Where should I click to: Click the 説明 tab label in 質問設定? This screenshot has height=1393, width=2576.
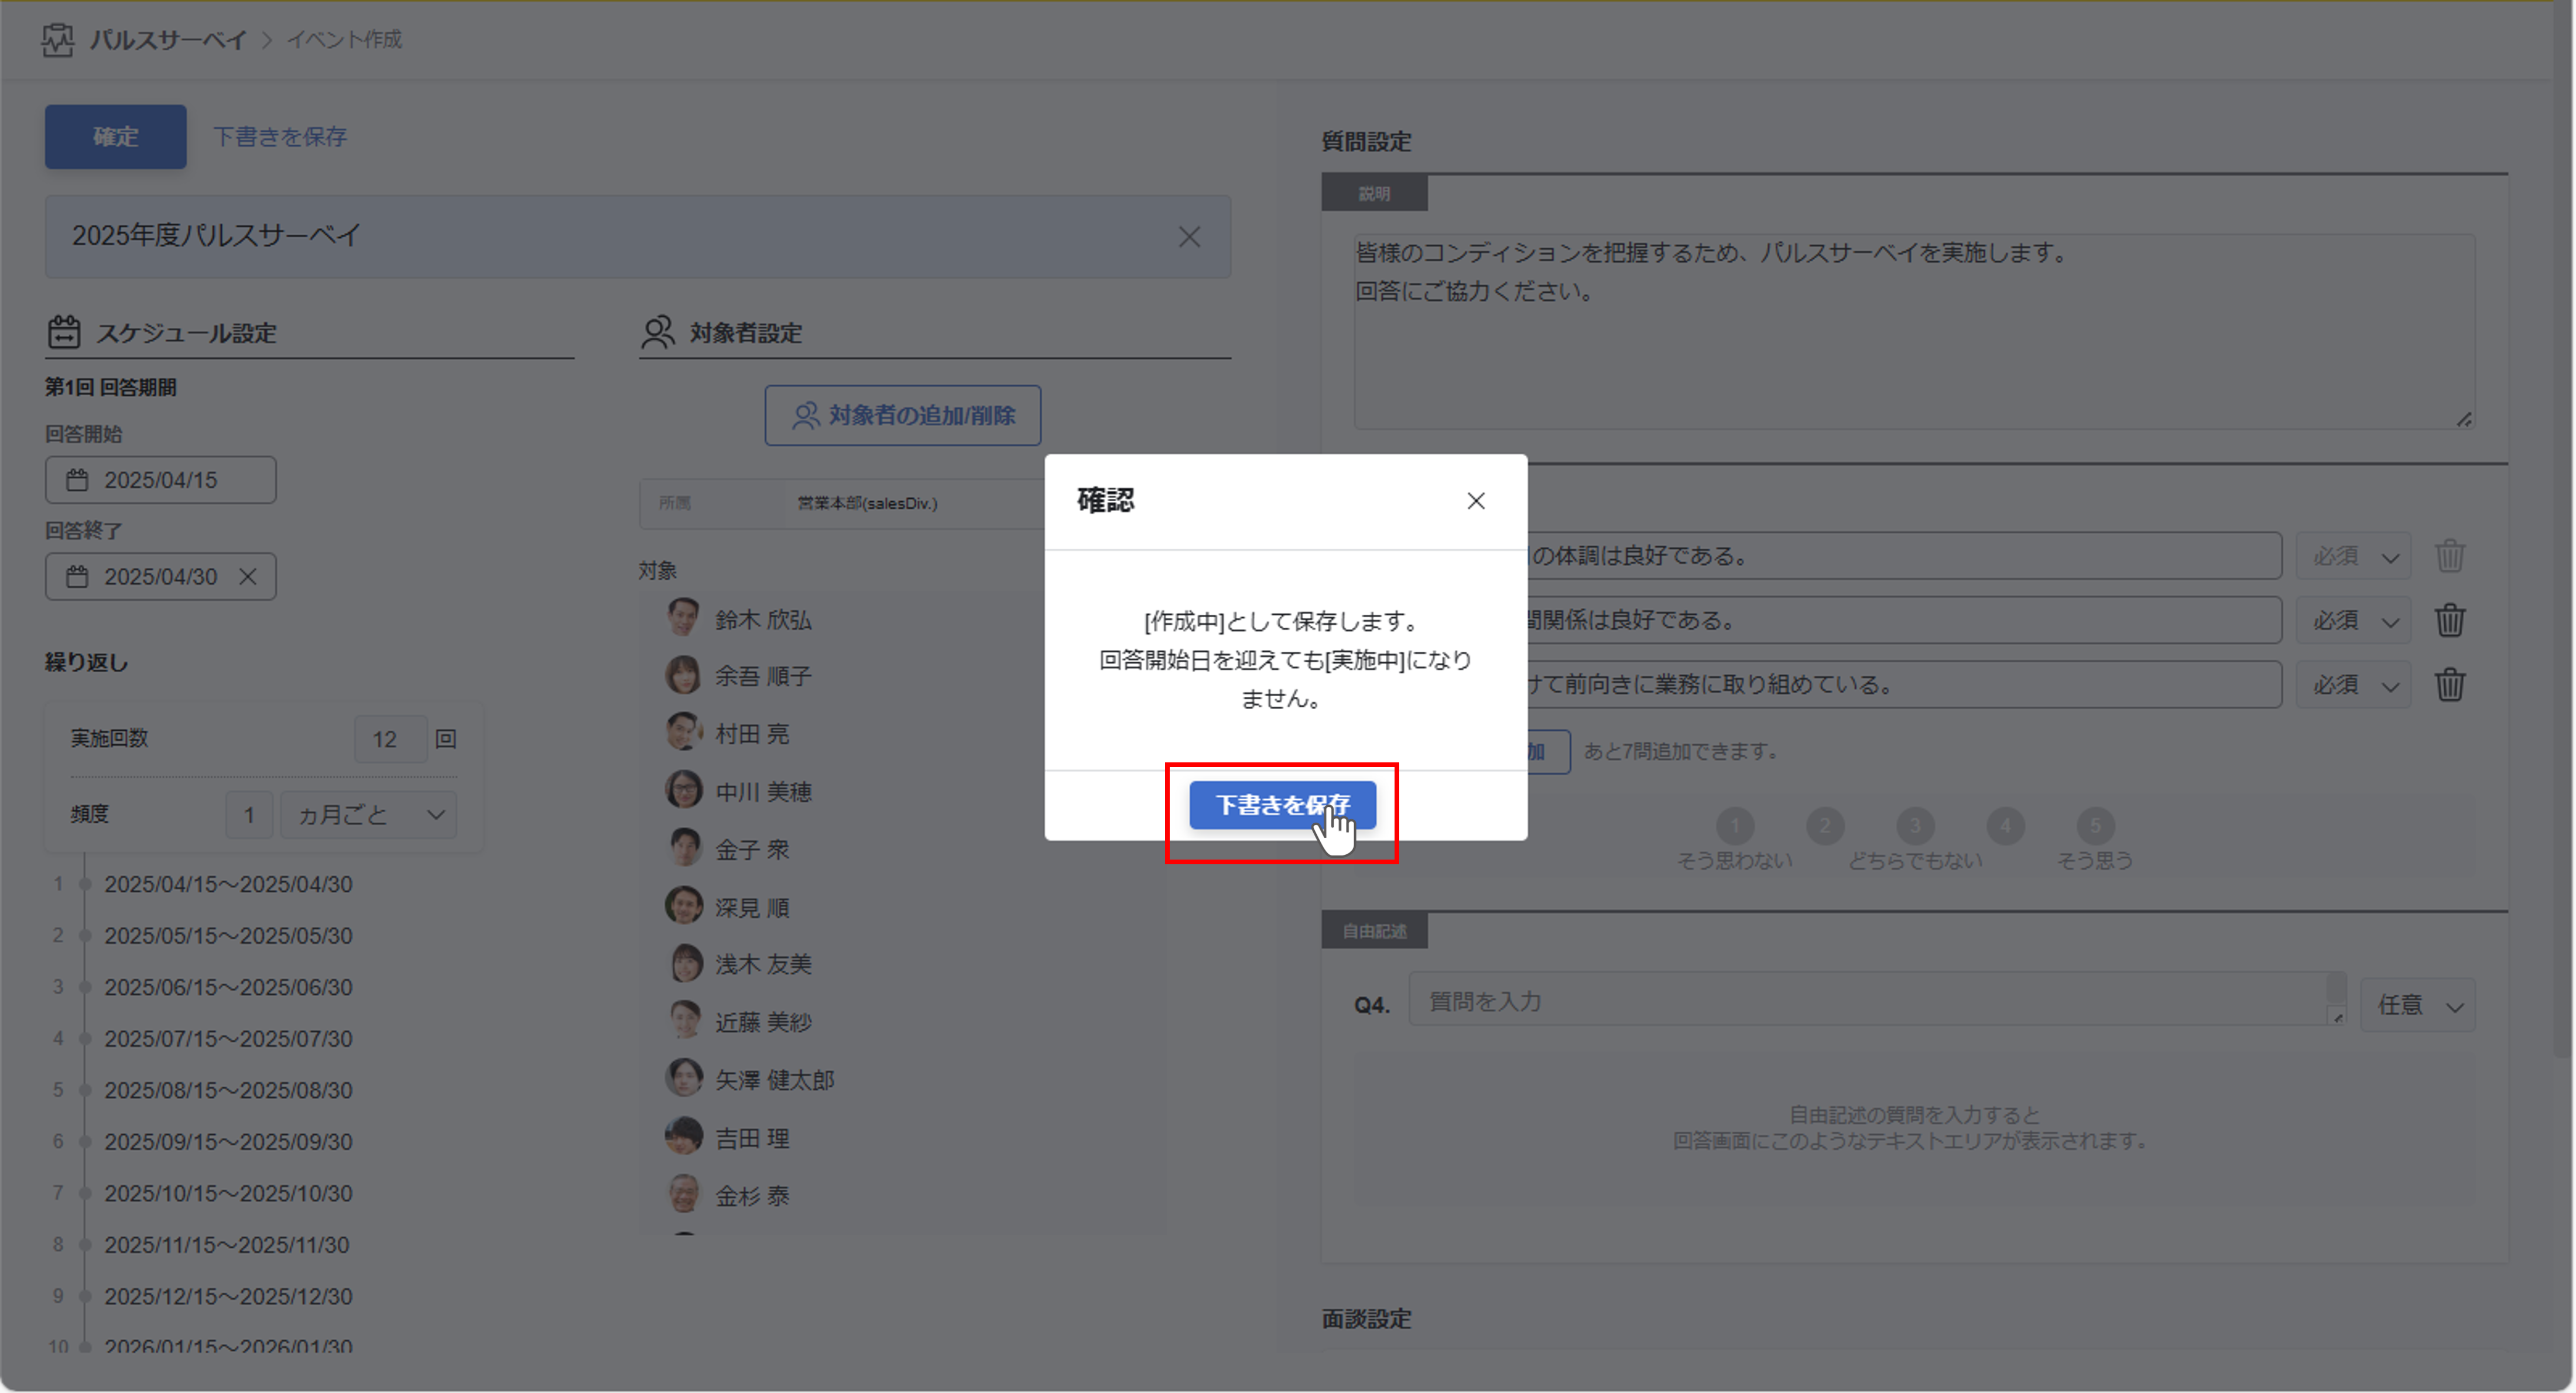click(x=1374, y=193)
